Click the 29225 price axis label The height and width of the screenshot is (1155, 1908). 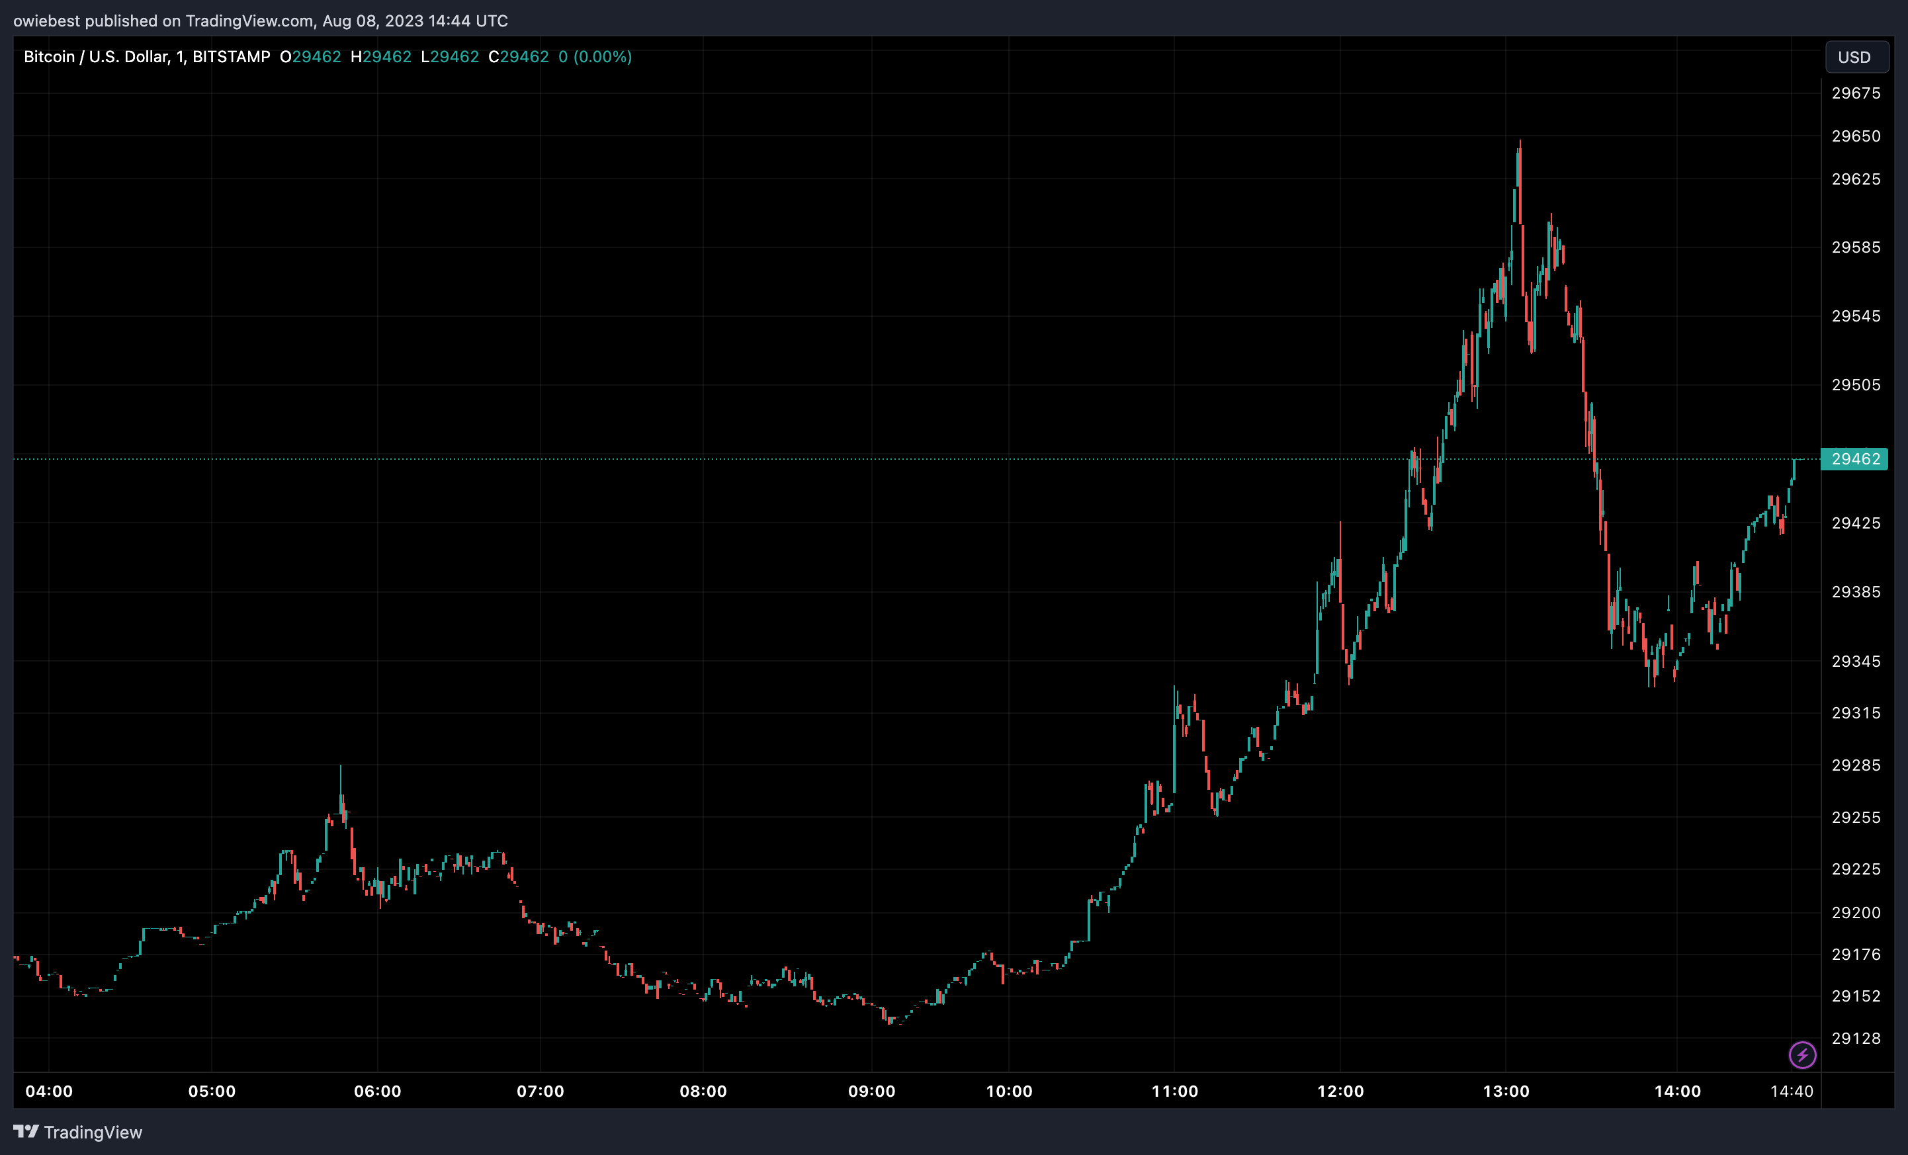coord(1855,869)
